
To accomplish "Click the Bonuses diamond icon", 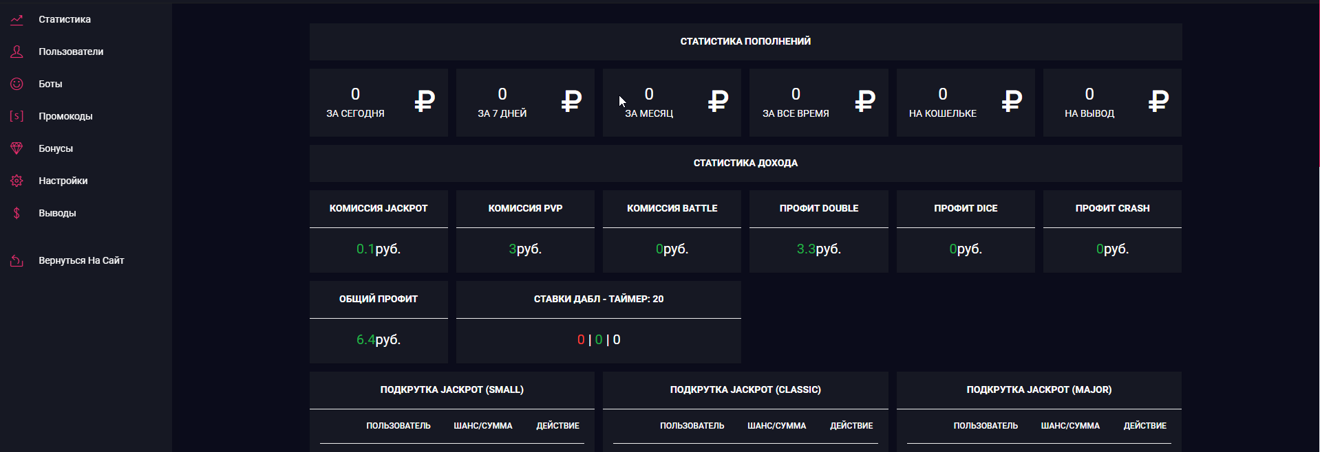I will 17,148.
